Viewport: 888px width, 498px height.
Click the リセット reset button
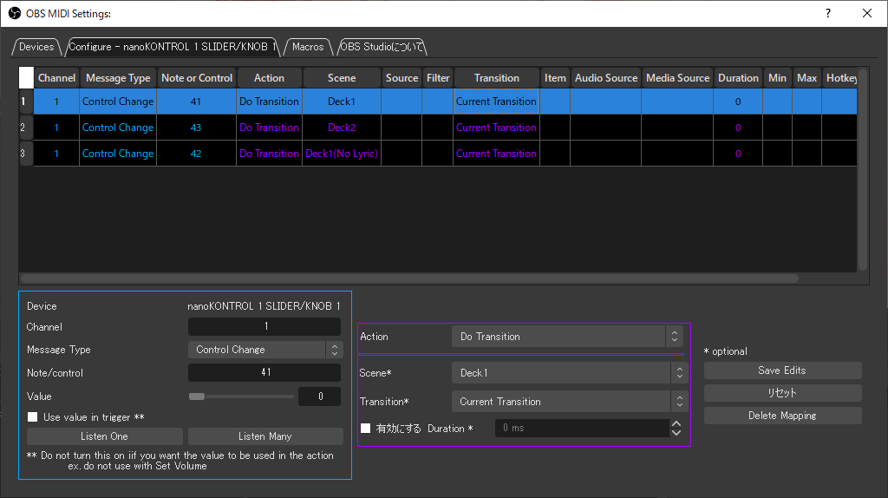782,393
